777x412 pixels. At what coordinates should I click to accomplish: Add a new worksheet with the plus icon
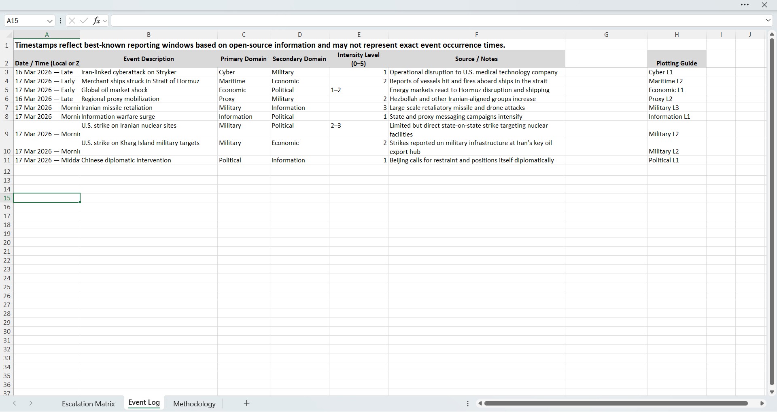click(x=246, y=404)
